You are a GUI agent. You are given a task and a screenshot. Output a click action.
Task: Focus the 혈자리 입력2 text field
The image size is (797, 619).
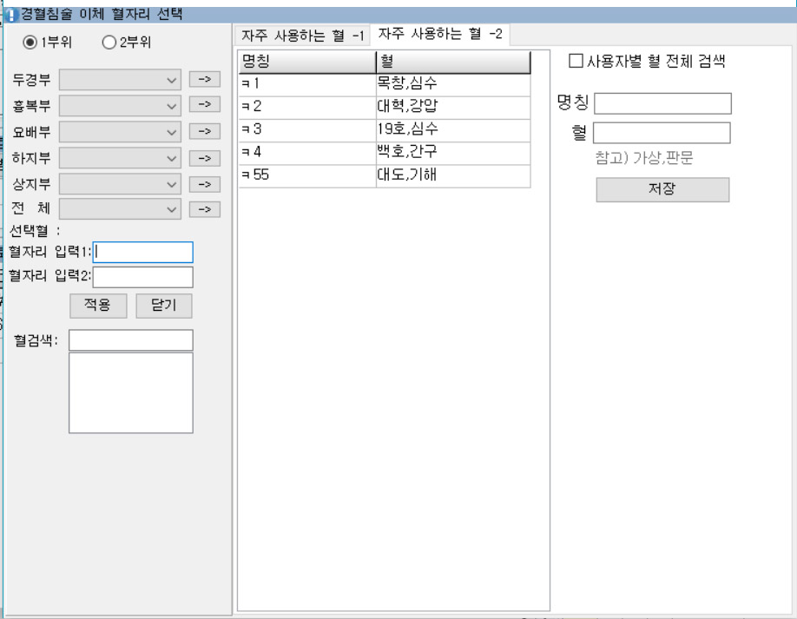click(x=143, y=277)
